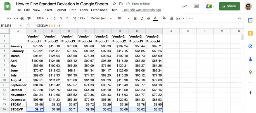
Task: Toggle bold formatting
Action: (x=135, y=18)
